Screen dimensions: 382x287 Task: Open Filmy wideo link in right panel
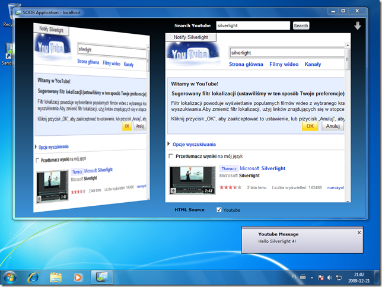click(284, 64)
